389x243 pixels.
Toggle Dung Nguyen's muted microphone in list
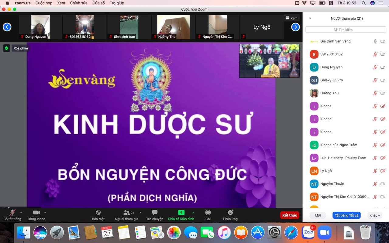(x=375, y=67)
